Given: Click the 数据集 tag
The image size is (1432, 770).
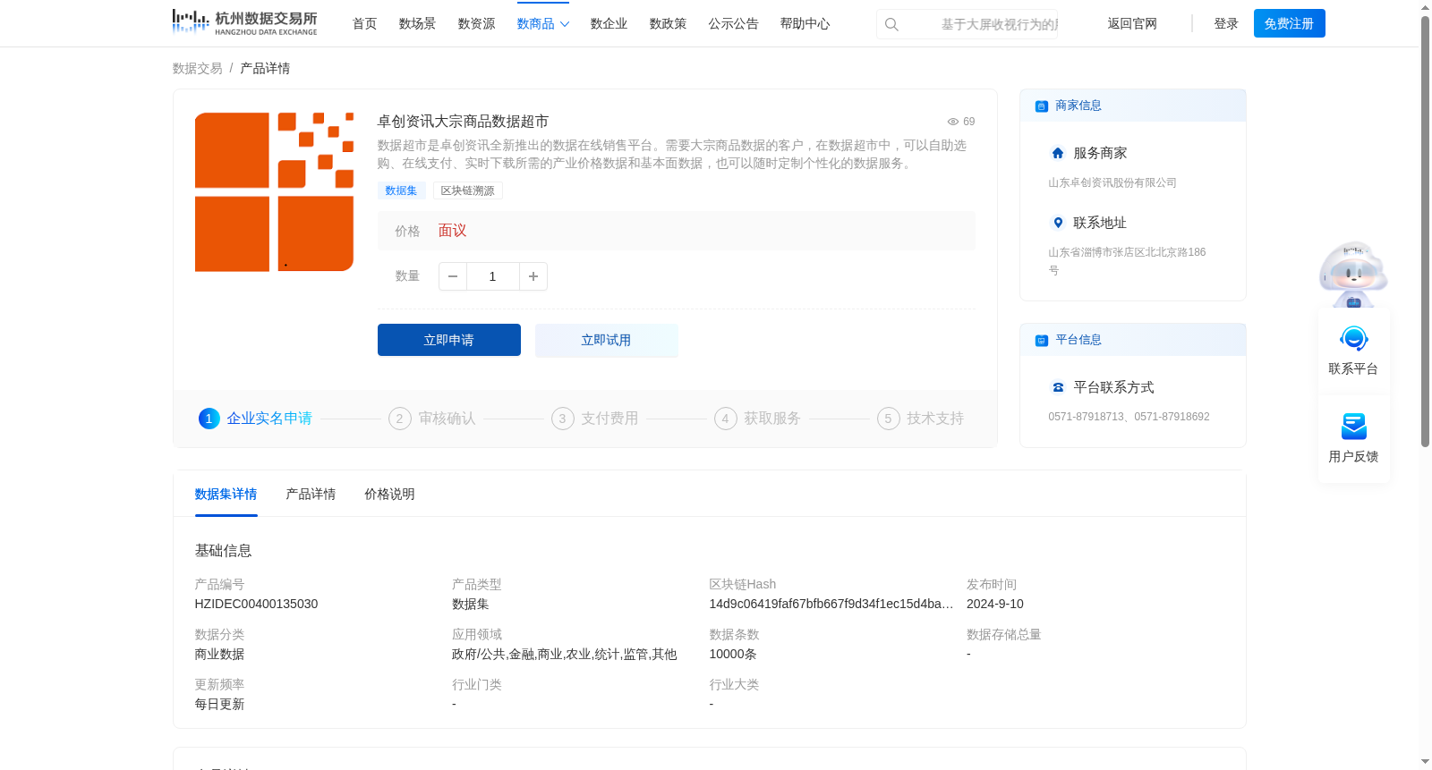Looking at the screenshot, I should pos(401,190).
